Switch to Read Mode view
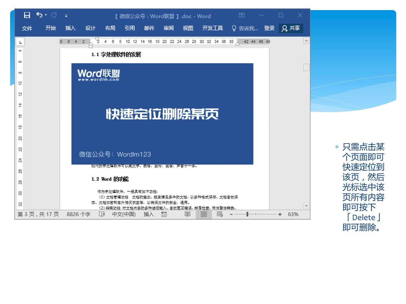Viewport: 406px width, 304px height. (187, 214)
